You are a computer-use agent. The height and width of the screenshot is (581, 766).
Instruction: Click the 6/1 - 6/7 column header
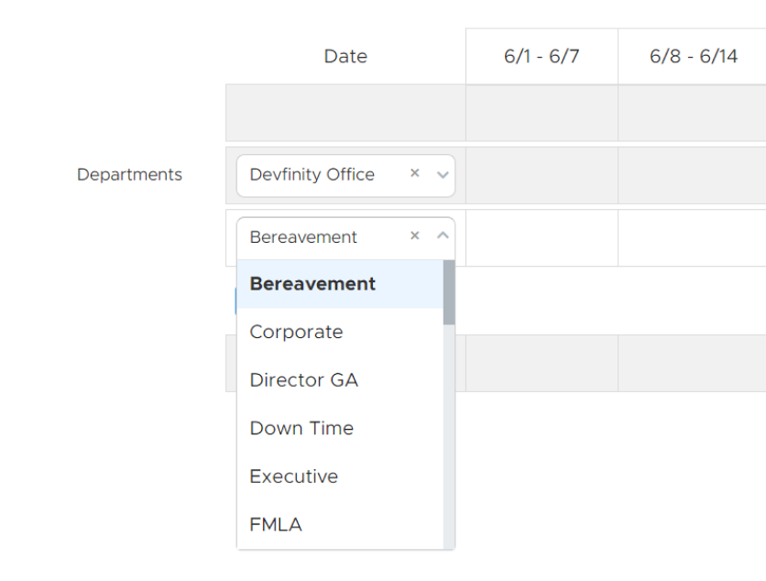point(542,57)
